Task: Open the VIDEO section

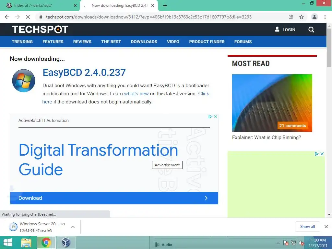Action: [x=173, y=42]
